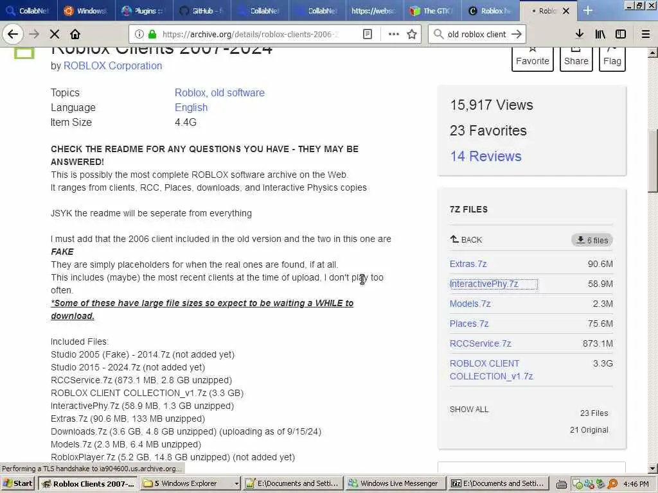Switch to the first CollabNet tab
This screenshot has width=658, height=493.
pyautogui.click(x=28, y=10)
